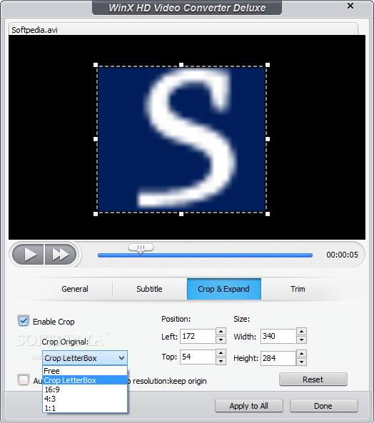Increase Height with up arrow
374x423 pixels.
tap(301, 354)
